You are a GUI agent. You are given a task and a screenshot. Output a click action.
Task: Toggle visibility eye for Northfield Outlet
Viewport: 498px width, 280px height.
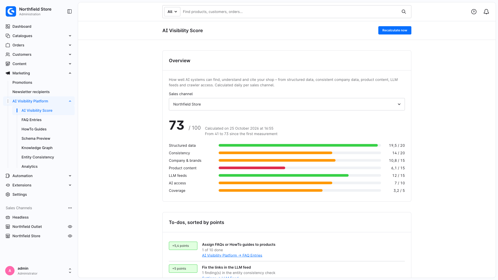pyautogui.click(x=70, y=227)
